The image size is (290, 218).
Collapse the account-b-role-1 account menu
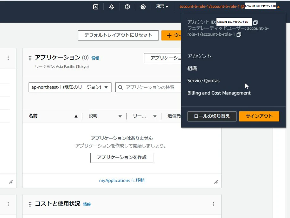229,6
